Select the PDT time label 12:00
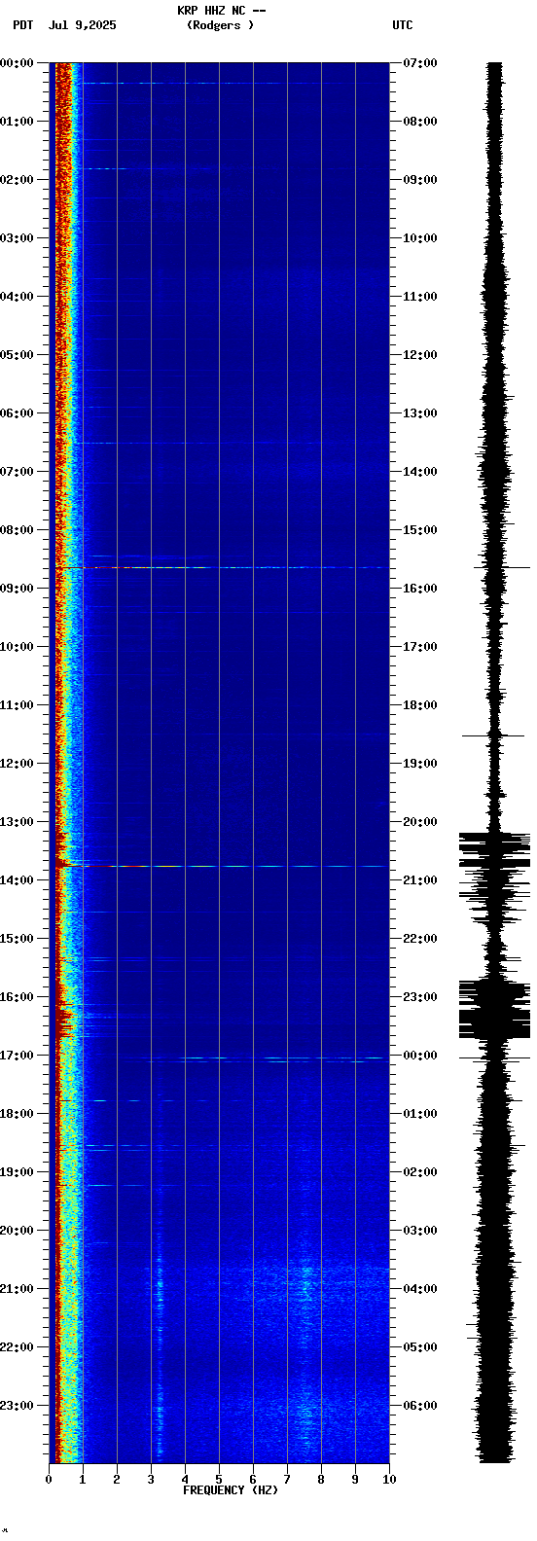The width and height of the screenshot is (537, 1541). [17, 764]
